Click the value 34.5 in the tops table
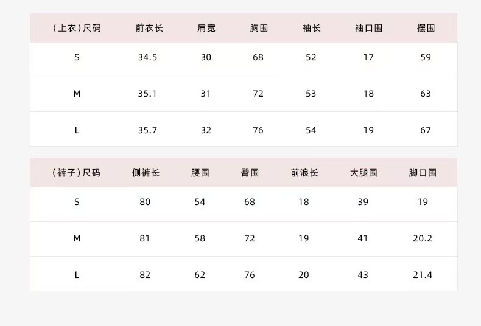Image resolution: width=481 pixels, height=326 pixels. pos(147,57)
